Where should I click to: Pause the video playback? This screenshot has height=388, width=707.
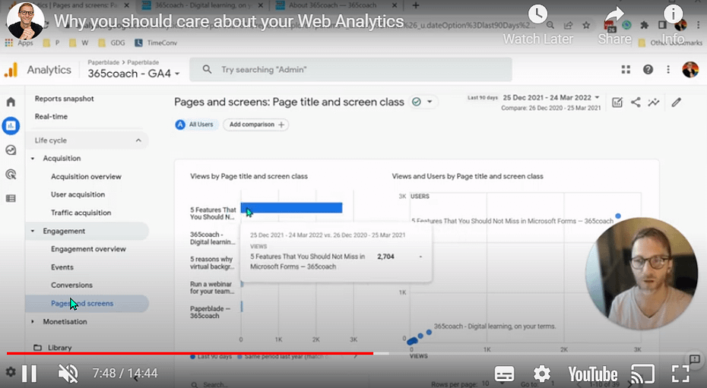30,374
